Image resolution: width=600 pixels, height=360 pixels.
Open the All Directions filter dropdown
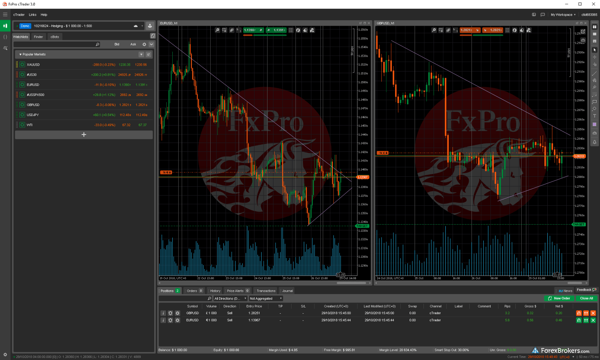point(230,298)
